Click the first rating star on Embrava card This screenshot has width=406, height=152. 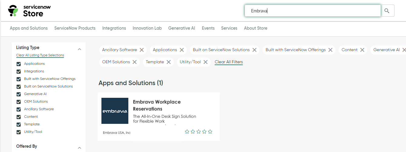pyautogui.click(x=187, y=132)
